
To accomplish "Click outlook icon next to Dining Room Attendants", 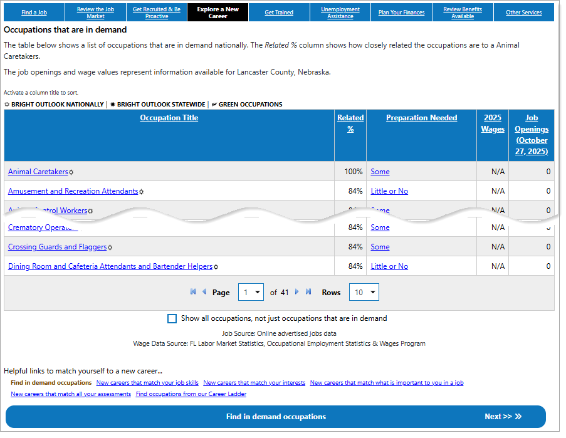I will 216,267.
